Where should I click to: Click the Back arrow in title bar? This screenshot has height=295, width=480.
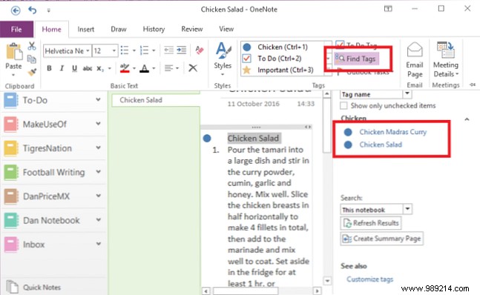click(x=16, y=10)
